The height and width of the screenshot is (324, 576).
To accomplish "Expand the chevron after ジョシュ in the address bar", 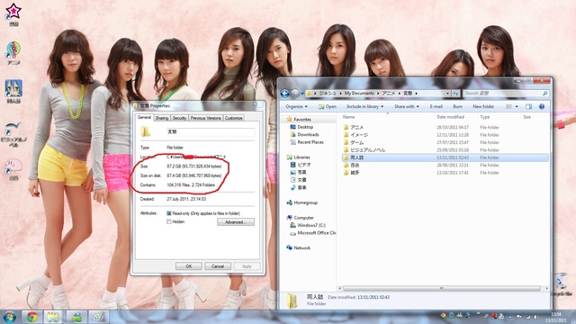I will click(x=340, y=94).
